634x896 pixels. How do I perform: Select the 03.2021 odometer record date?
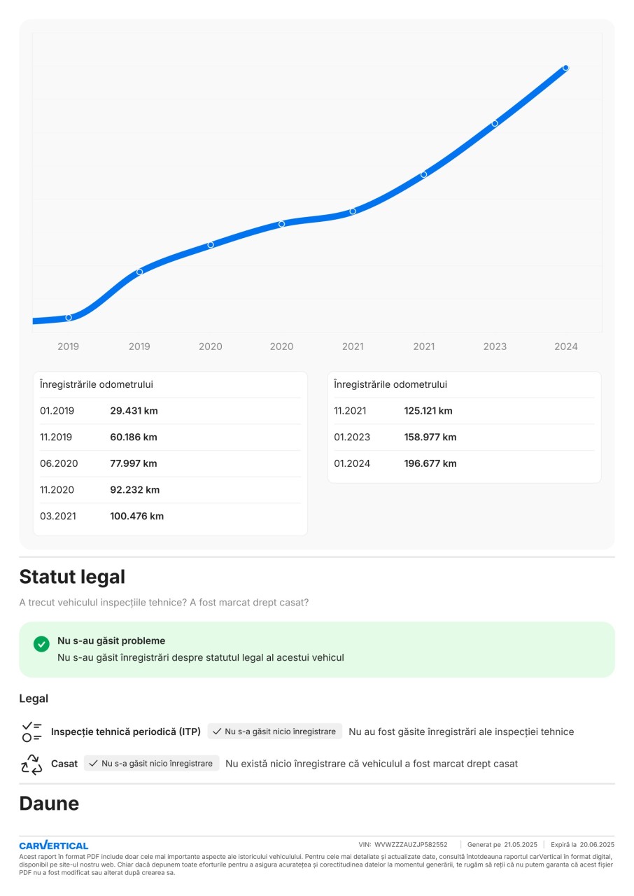58,517
